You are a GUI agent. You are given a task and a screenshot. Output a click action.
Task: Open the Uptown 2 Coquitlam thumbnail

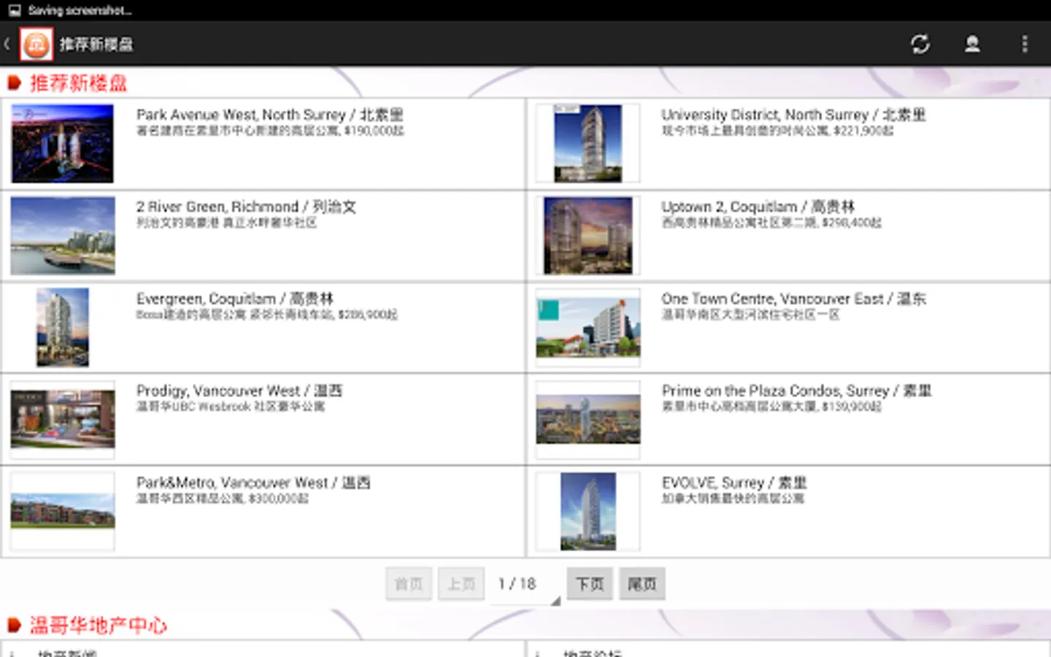tap(588, 235)
